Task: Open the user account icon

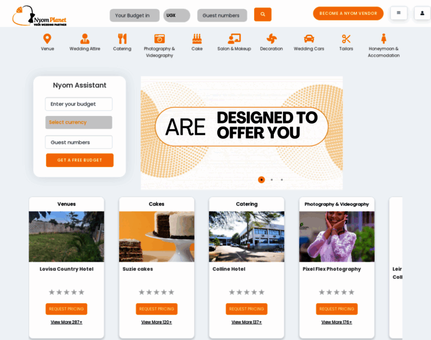Action: pos(422,13)
